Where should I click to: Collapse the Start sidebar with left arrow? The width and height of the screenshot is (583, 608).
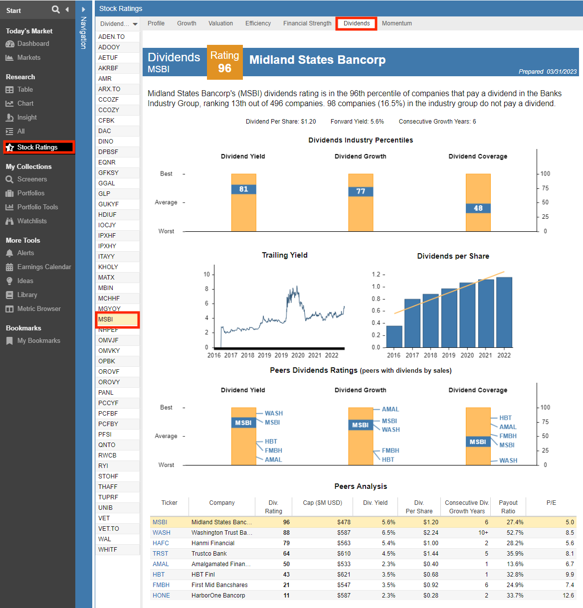[x=67, y=9]
